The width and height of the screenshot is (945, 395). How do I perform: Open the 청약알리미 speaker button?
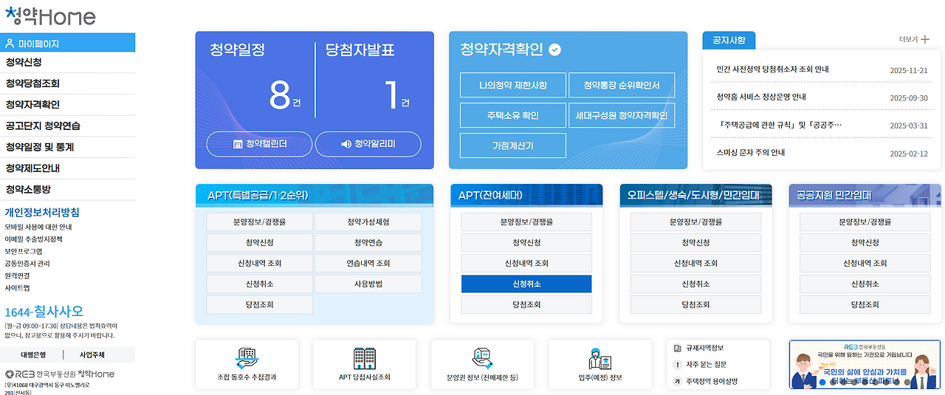pyautogui.click(x=368, y=144)
